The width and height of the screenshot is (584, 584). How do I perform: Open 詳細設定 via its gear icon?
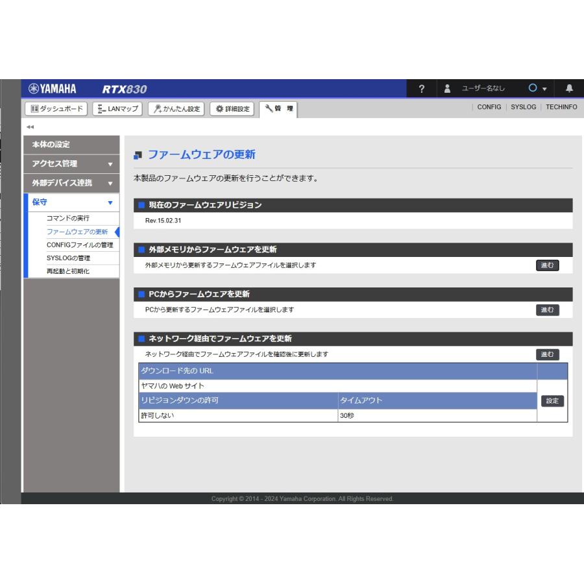point(219,109)
